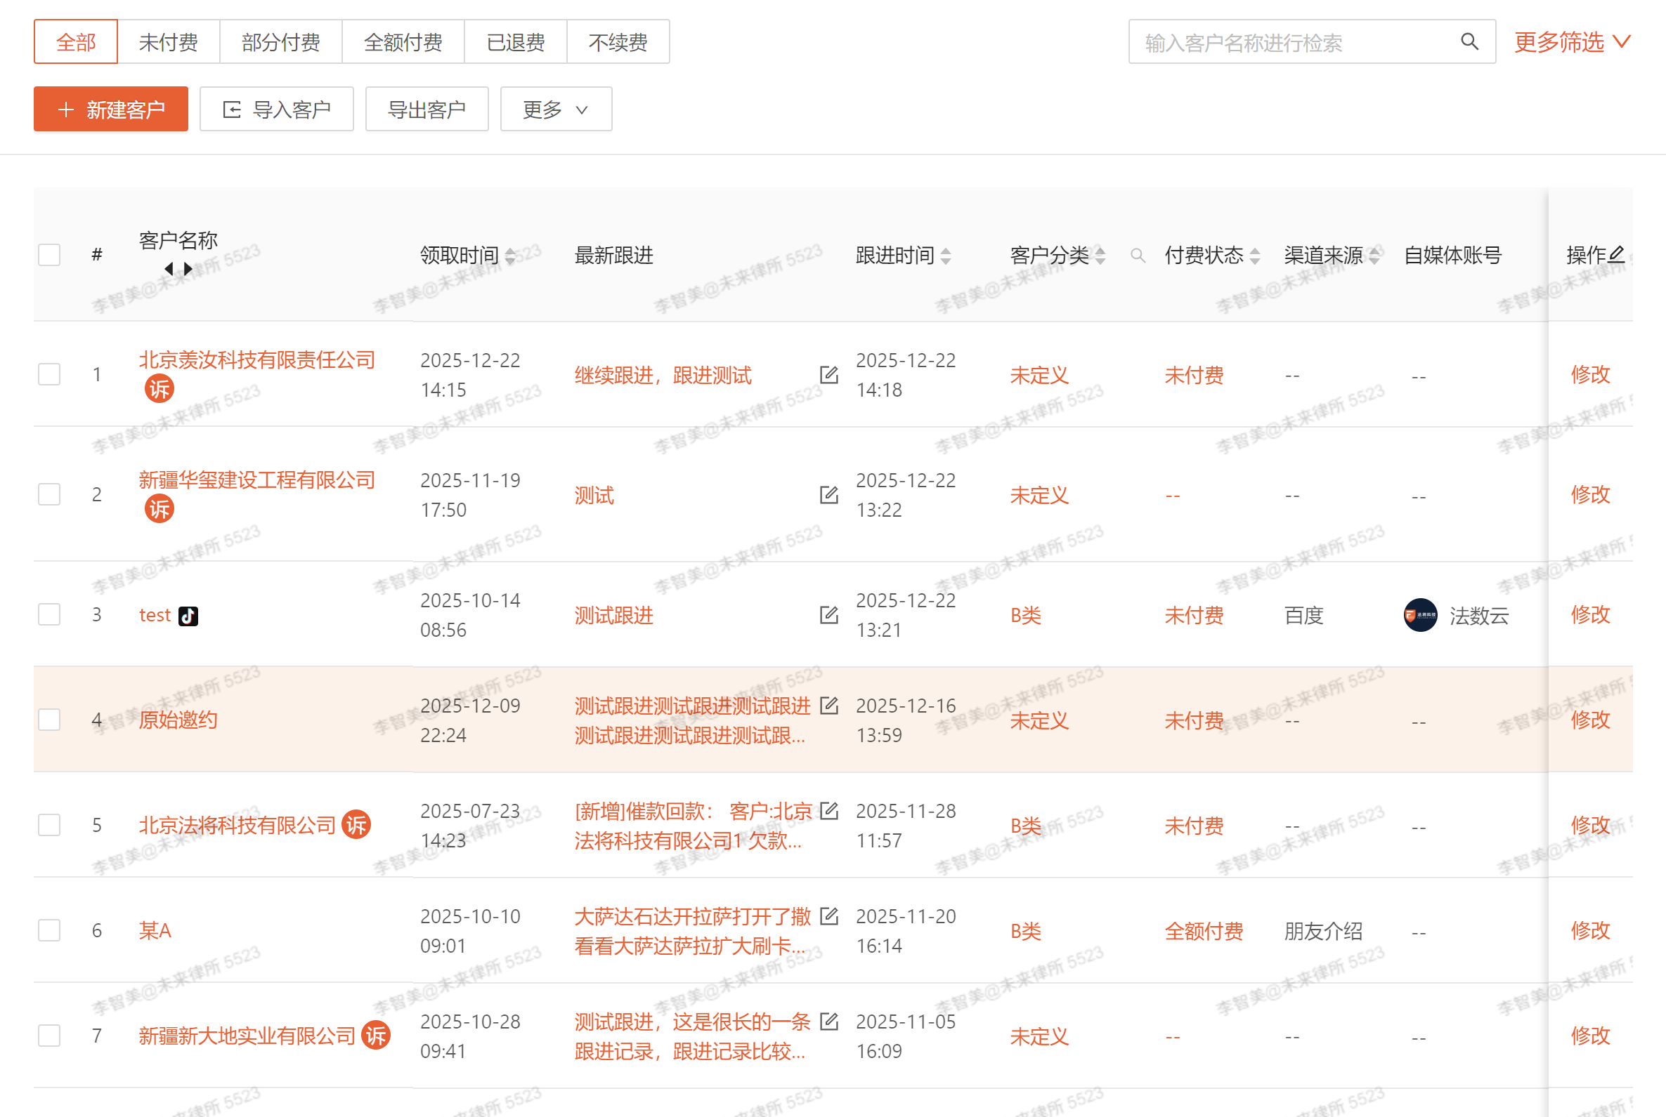Toggle the select-all checkbox in table header
Screen dimensions: 1666x1117
49,255
